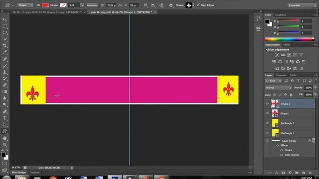Open layer Fill slider dropdown arrow
Viewport: 319px width, 179px height.
[x=316, y=94]
